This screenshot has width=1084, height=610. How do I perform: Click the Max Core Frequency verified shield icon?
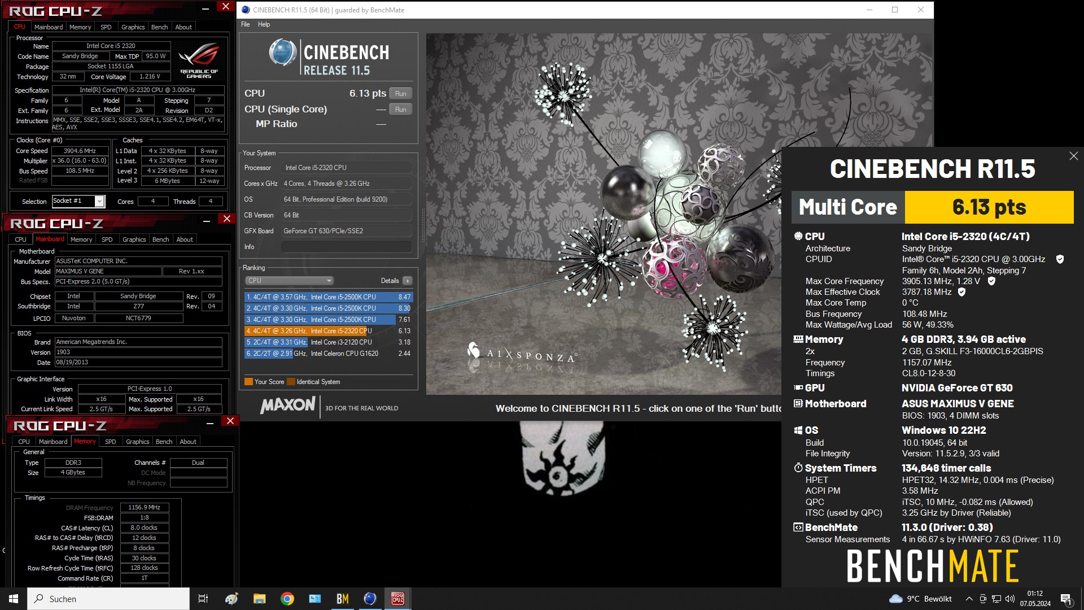(x=991, y=281)
